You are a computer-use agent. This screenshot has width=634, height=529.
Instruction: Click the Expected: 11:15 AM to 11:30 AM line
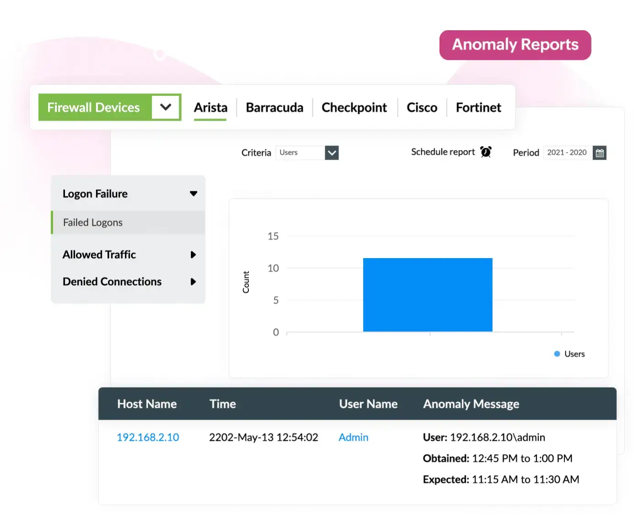tap(501, 480)
